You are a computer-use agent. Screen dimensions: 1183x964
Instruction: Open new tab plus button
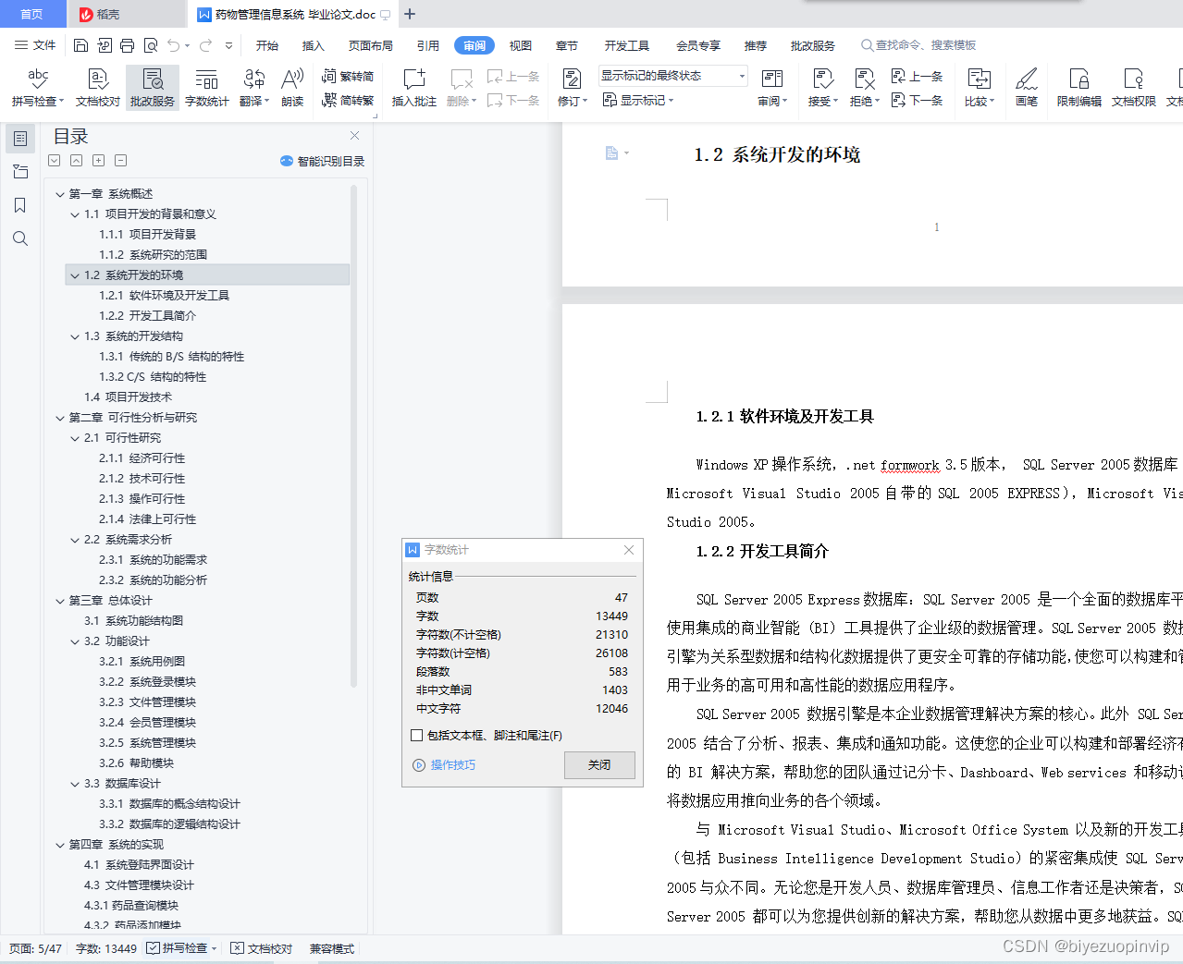410,14
